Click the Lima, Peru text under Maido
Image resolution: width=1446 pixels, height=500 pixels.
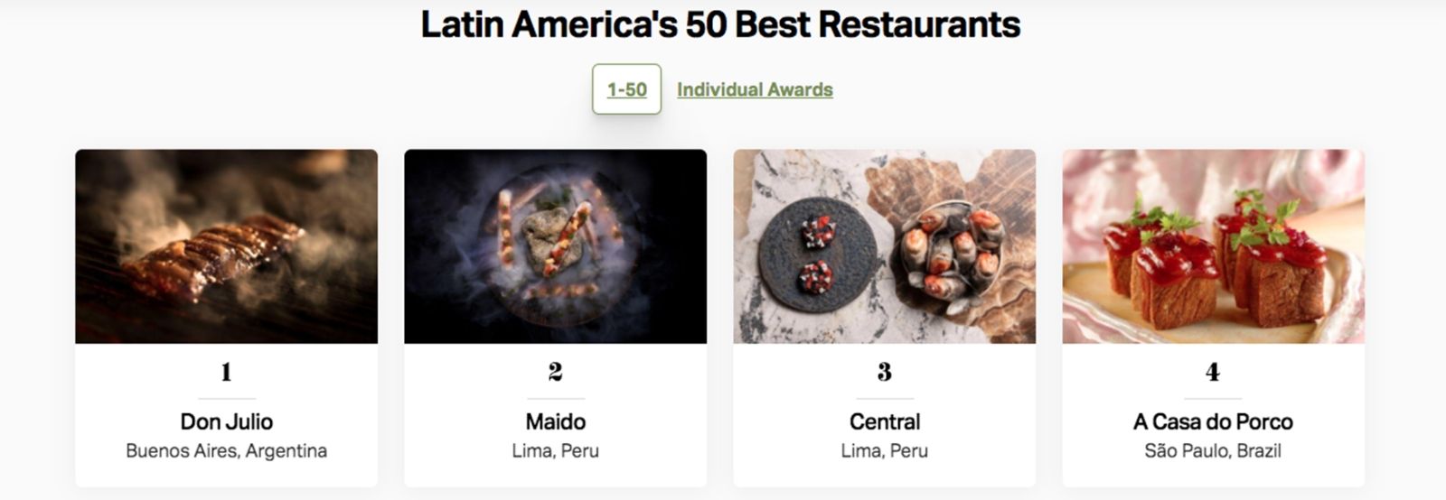click(555, 450)
